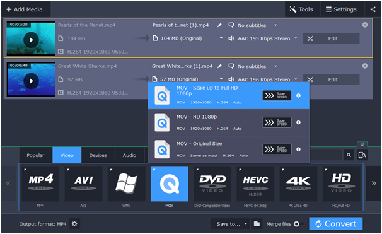Open the Settings menu
Image resolution: width=382 pixels, height=234 pixels.
pyautogui.click(x=342, y=9)
